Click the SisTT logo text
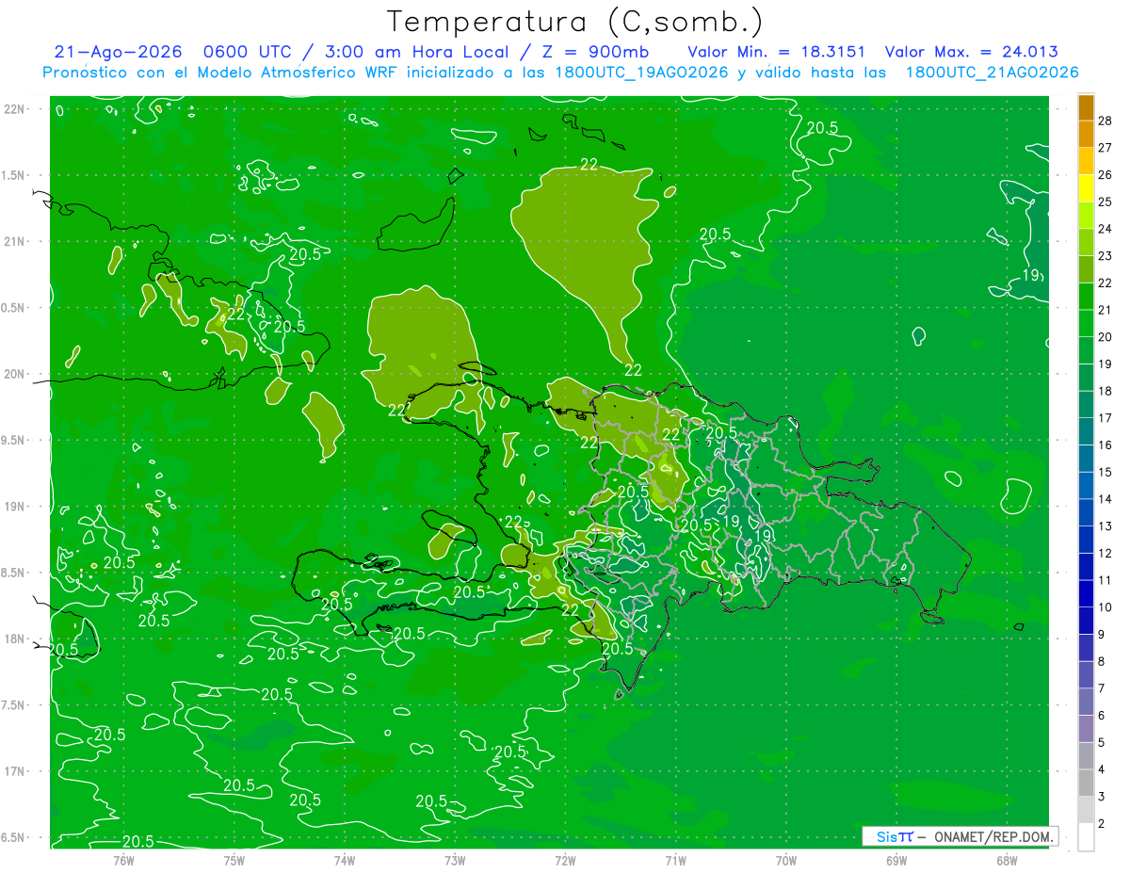Viewport: 1130px width, 873px height. 895,836
